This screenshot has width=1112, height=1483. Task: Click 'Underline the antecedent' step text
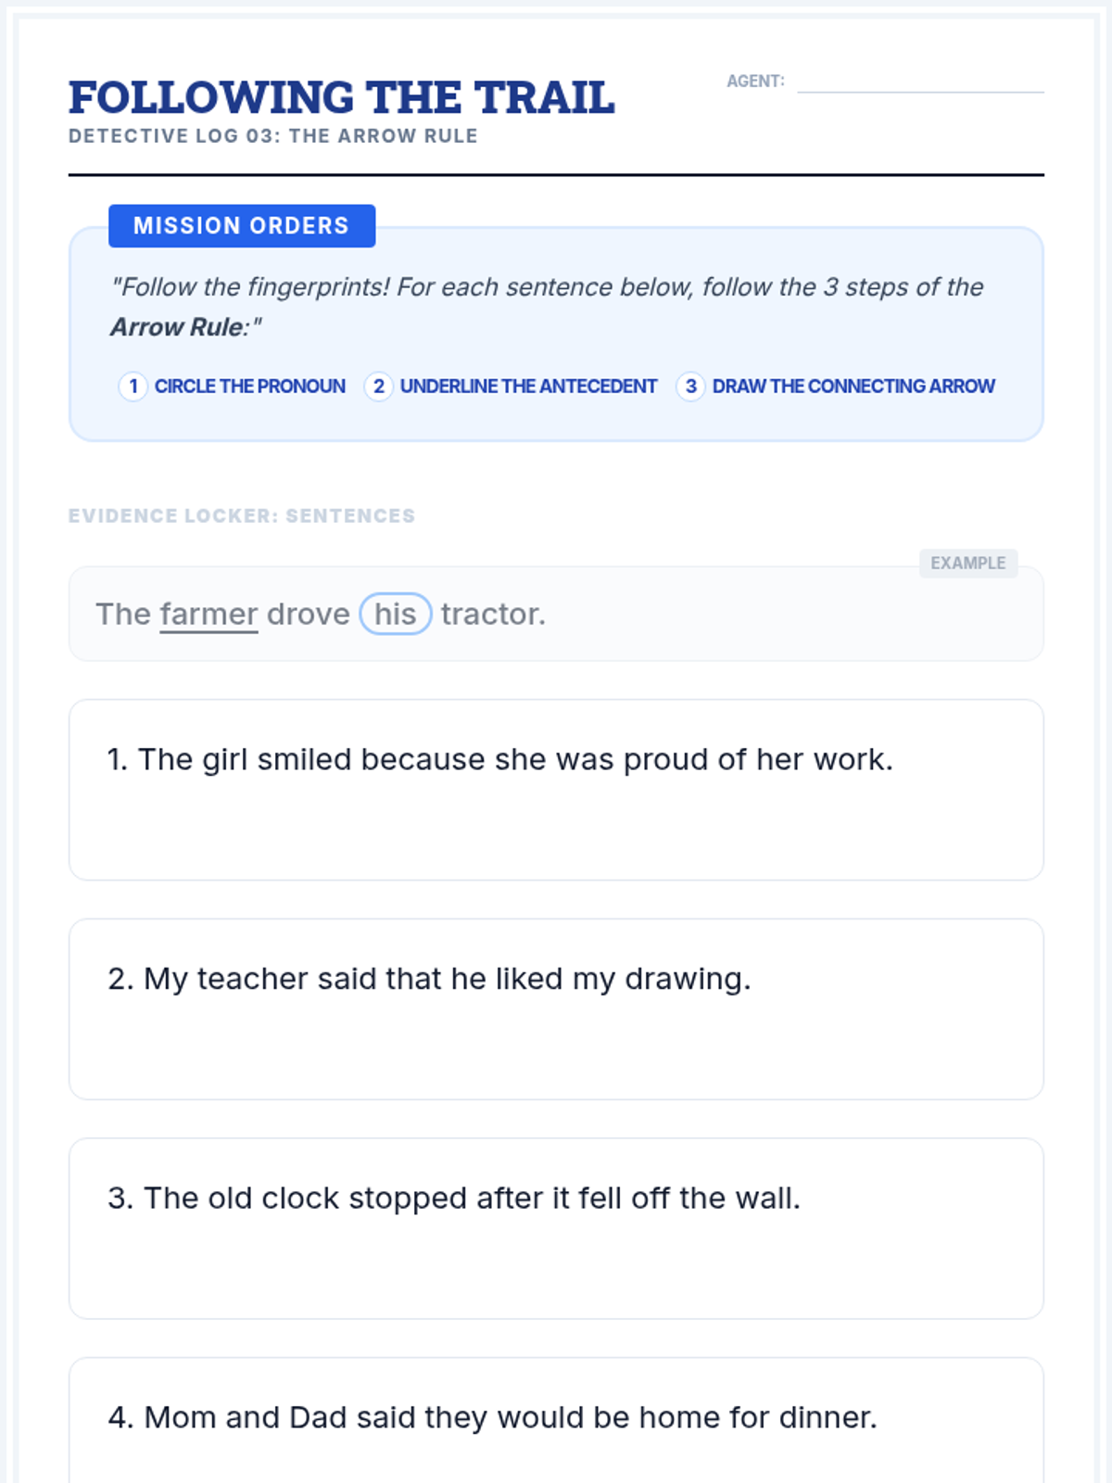(x=528, y=387)
